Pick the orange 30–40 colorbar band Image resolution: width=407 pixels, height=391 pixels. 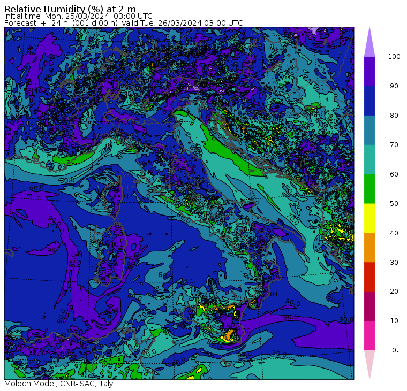370,248
